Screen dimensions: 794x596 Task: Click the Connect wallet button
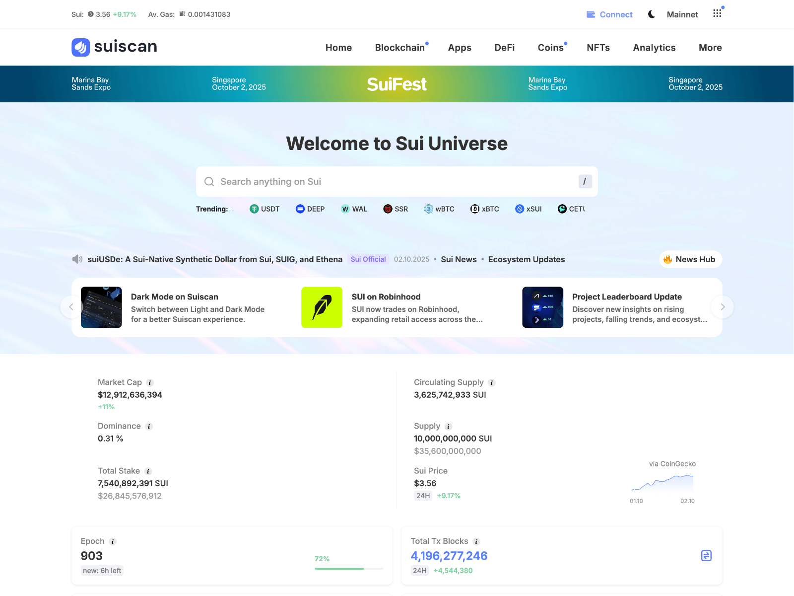coord(609,14)
